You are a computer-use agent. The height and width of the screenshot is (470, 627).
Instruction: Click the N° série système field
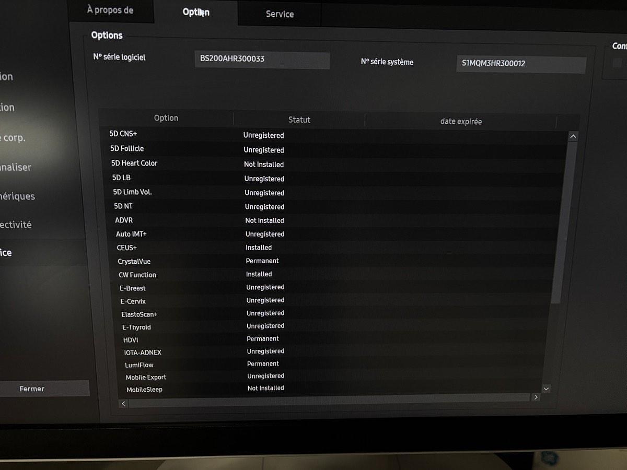(x=521, y=64)
